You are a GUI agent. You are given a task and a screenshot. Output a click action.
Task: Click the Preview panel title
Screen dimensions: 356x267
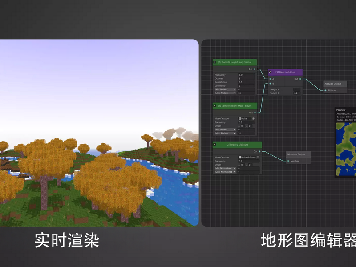[x=341, y=110]
